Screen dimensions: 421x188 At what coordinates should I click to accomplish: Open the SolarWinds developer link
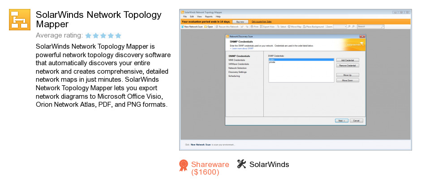[269, 164]
